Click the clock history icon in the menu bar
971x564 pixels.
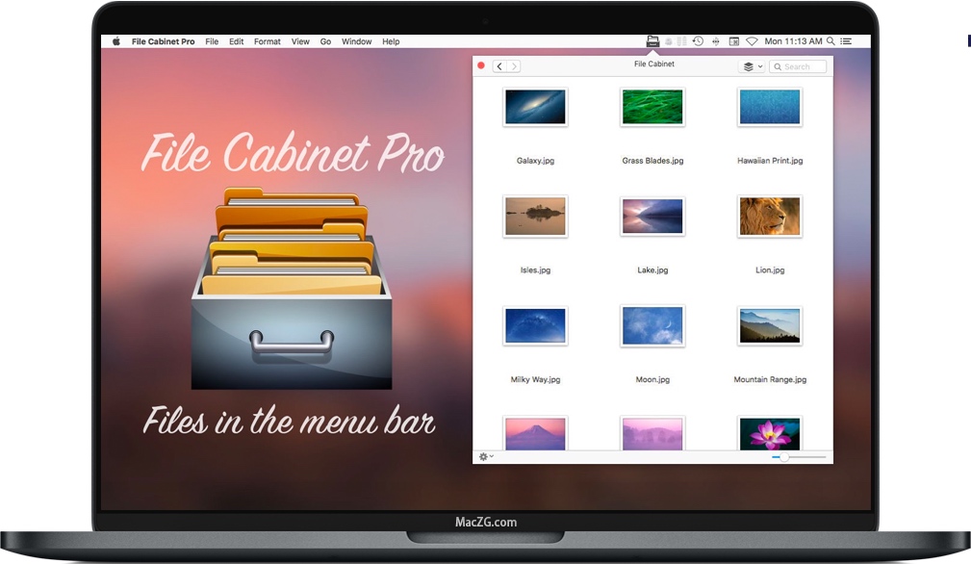pos(697,41)
